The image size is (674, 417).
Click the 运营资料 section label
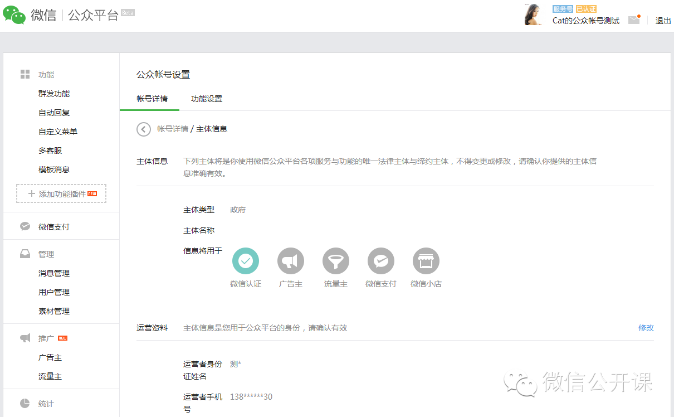tap(152, 328)
